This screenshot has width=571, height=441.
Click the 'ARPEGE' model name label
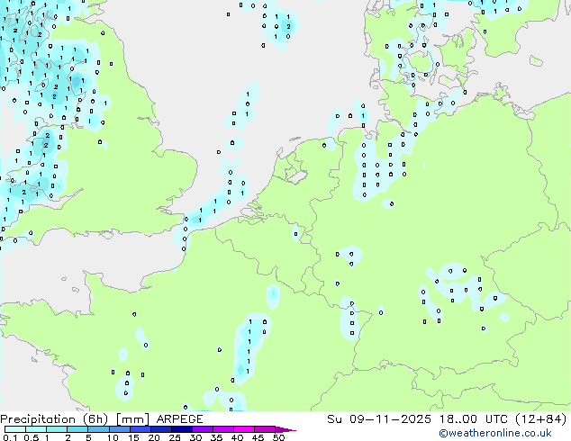pyautogui.click(x=179, y=419)
